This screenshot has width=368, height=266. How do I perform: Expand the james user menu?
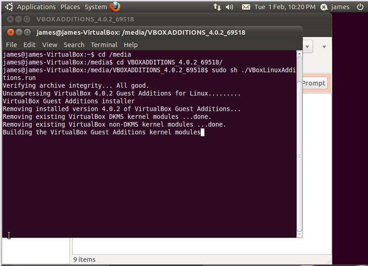[340, 7]
